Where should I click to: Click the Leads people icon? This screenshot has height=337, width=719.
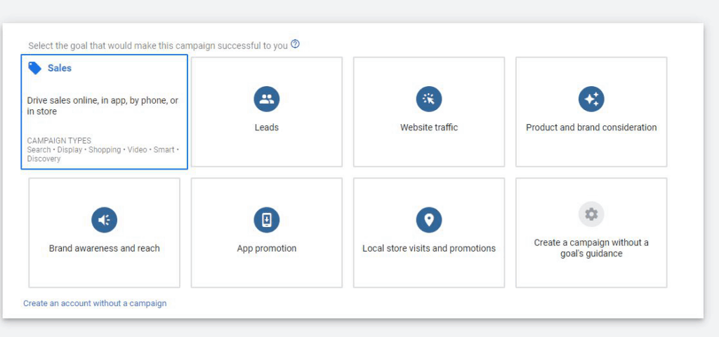point(267,99)
